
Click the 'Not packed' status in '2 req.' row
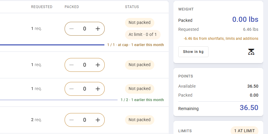[x=140, y=120]
